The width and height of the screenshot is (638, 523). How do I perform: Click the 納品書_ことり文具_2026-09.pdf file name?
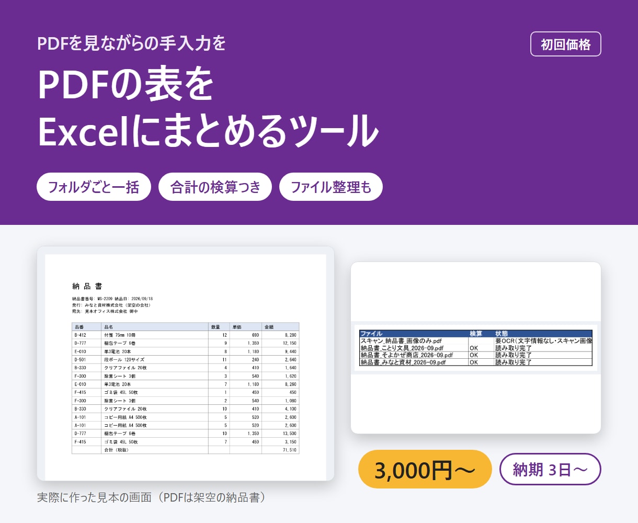[x=402, y=348]
